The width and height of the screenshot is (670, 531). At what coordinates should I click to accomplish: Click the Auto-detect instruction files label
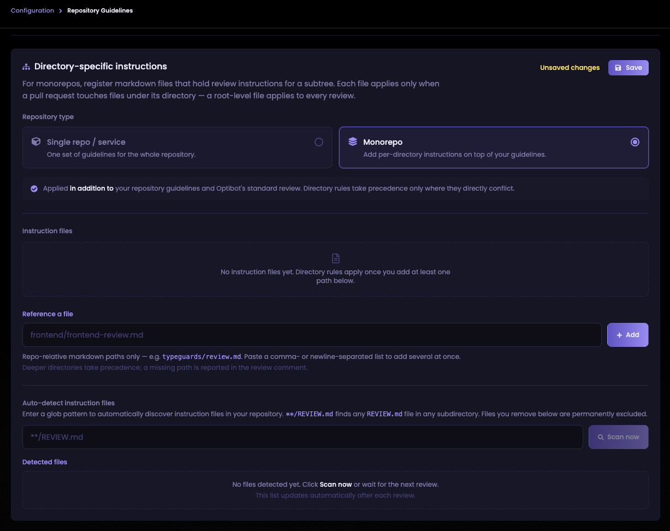click(x=69, y=403)
